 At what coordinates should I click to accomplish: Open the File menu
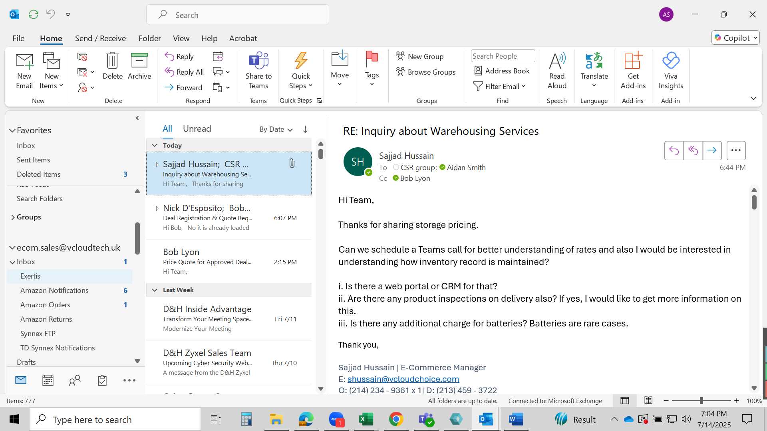pyautogui.click(x=18, y=38)
